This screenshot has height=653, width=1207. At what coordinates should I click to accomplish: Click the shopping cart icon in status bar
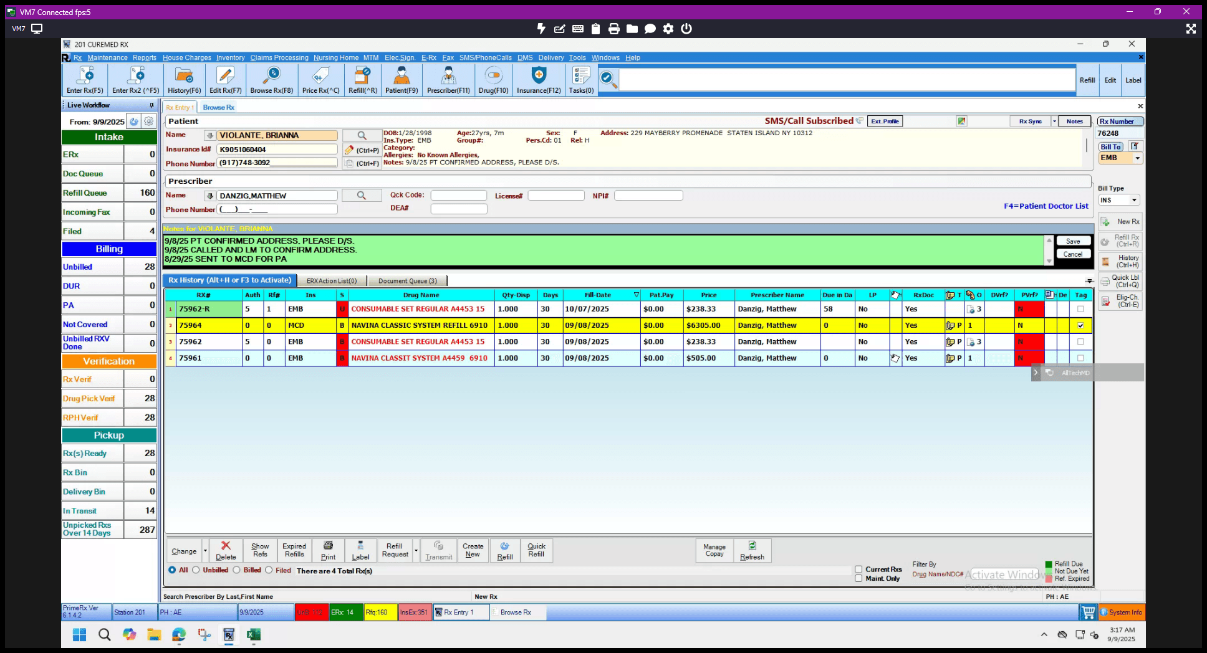point(1089,612)
